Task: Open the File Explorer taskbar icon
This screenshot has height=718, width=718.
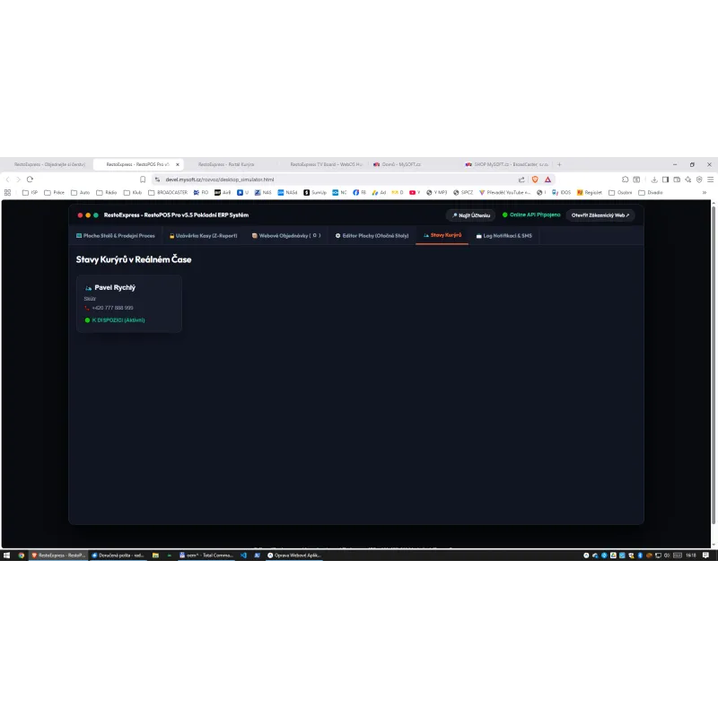Action: [155, 556]
